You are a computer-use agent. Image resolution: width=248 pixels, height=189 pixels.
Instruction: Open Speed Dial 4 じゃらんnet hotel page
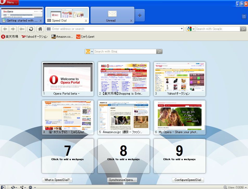pyautogui.click(x=68, y=118)
